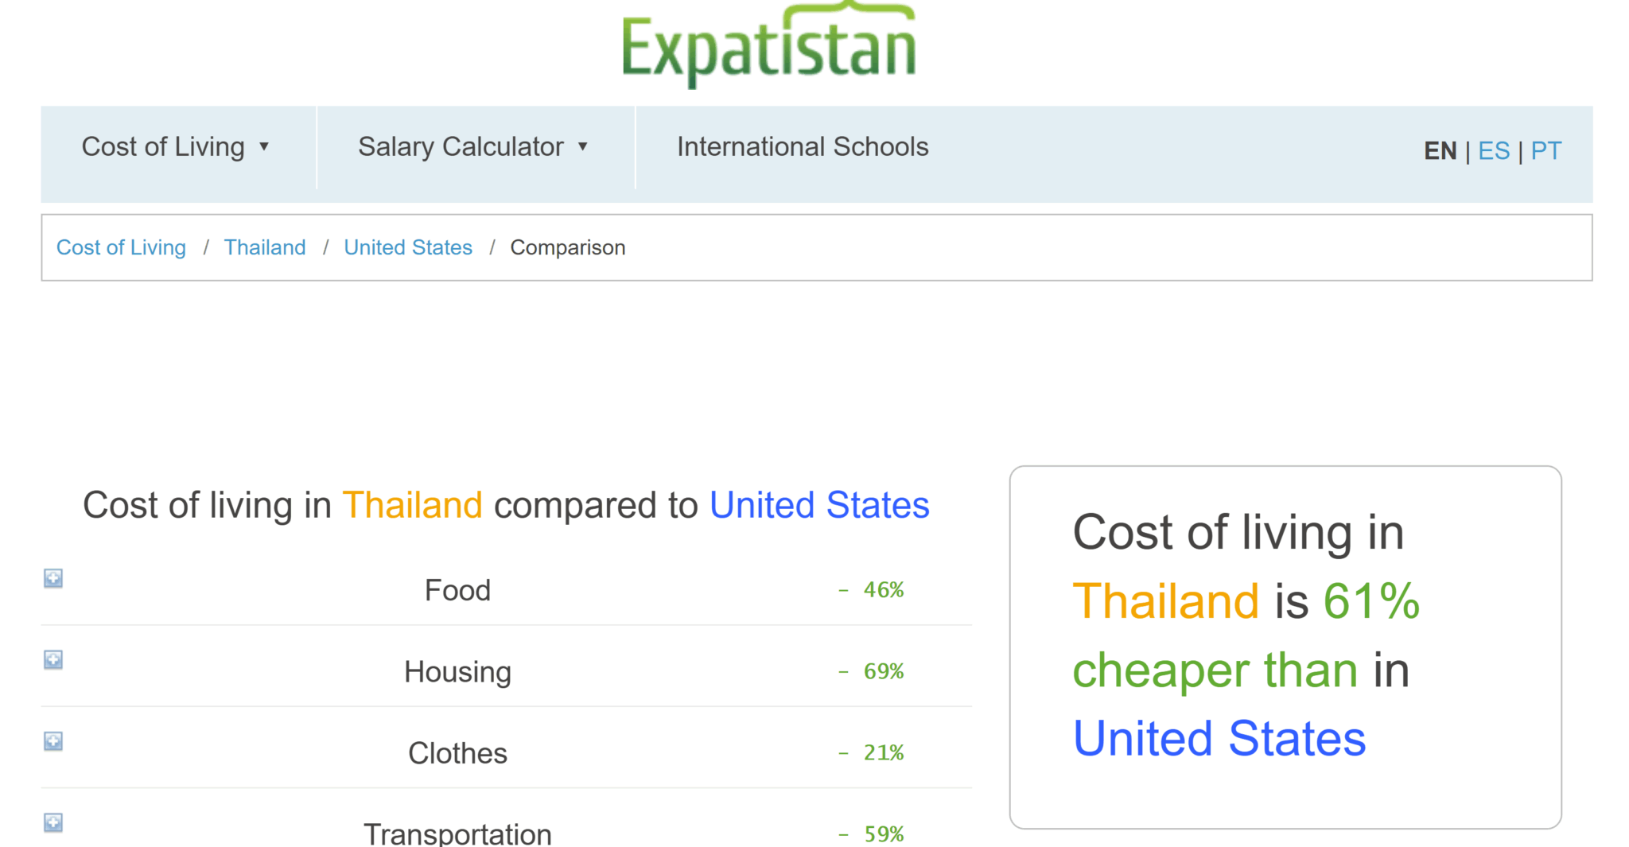This screenshot has width=1629, height=847.
Task: Switch language to PT
Action: click(1546, 150)
